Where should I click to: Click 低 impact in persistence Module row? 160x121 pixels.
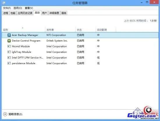tap(98, 63)
